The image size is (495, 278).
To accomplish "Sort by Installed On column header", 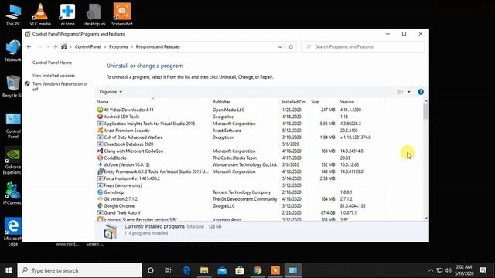I will [x=294, y=102].
